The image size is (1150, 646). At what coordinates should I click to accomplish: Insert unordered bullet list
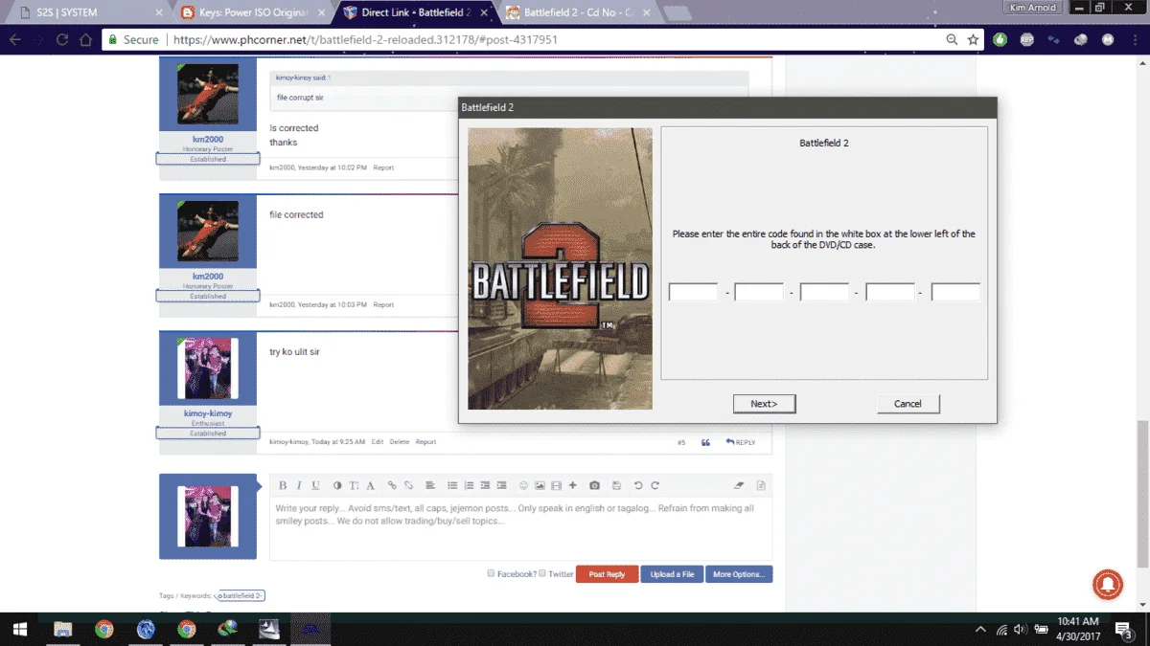[452, 486]
